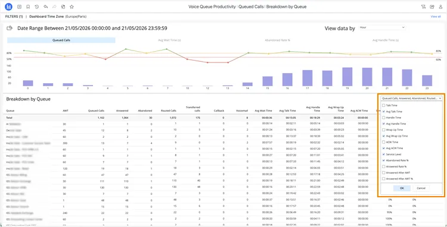This screenshot has width=447, height=227.
Task: Uncheck the Avg Wrap Up Time checkbox
Action: (384, 136)
